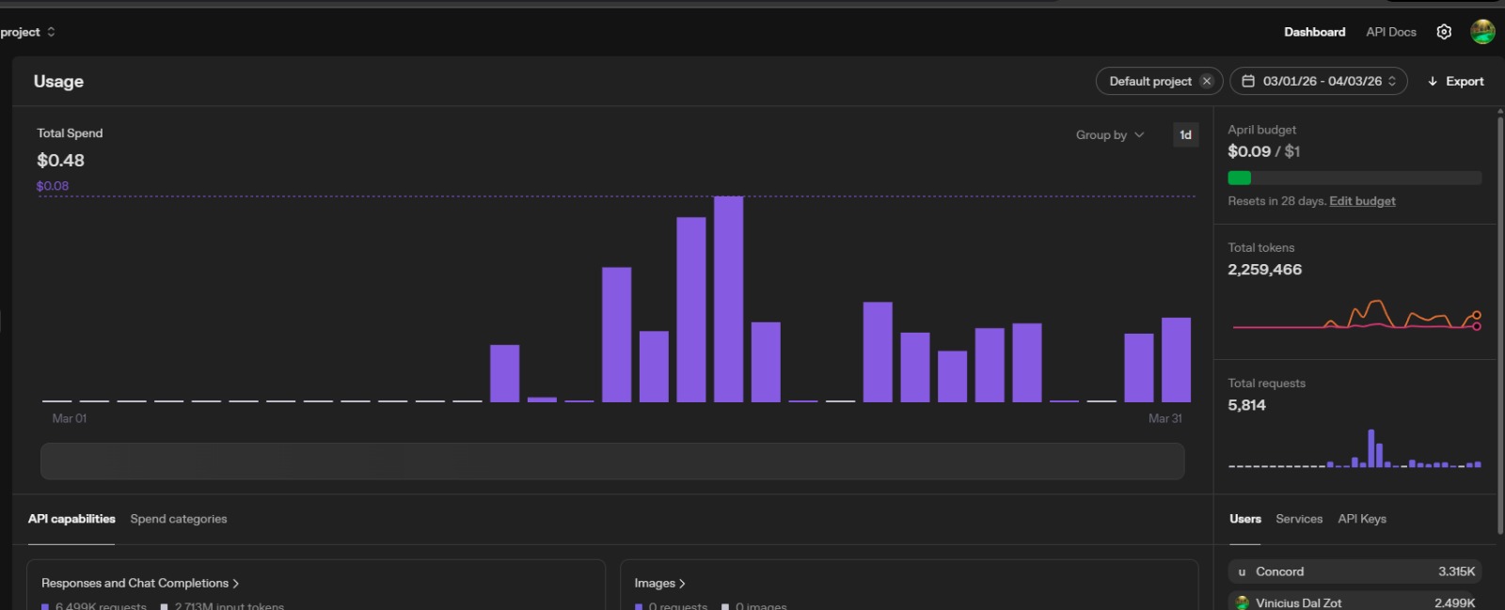
Task: Click the Concord user initial icon
Action: tap(1242, 571)
